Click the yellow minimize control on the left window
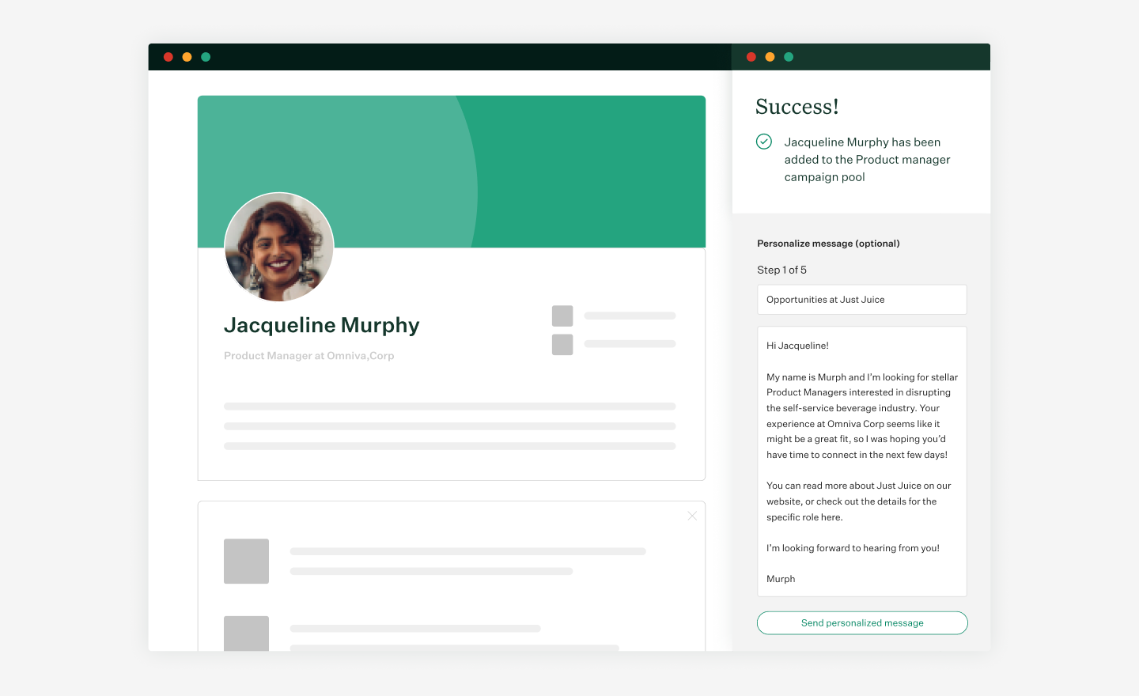 pyautogui.click(x=187, y=57)
